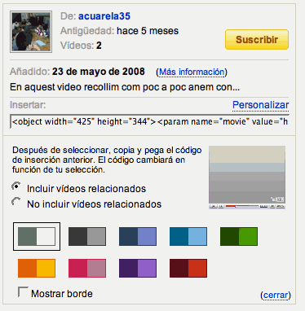The height and width of the screenshot is (311, 305).
Task: Pick the maroon and red color swatch
Action: click(188, 268)
